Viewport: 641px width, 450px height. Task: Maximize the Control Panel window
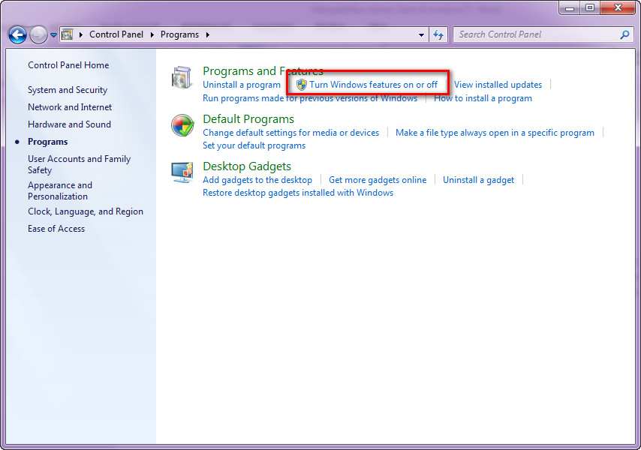[590, 7]
